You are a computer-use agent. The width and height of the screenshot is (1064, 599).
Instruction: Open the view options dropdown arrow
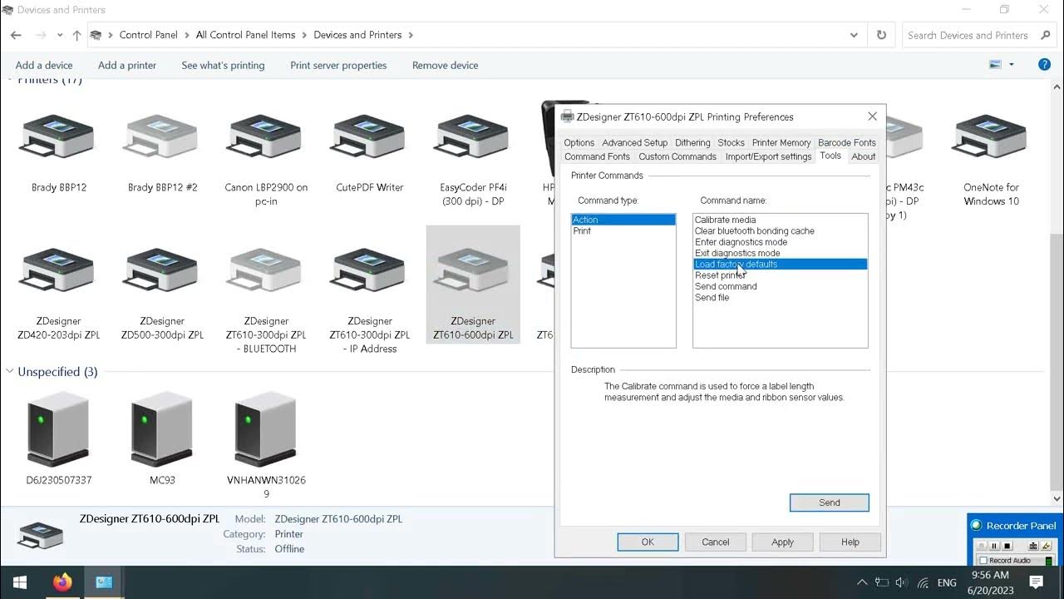[x=1012, y=65]
